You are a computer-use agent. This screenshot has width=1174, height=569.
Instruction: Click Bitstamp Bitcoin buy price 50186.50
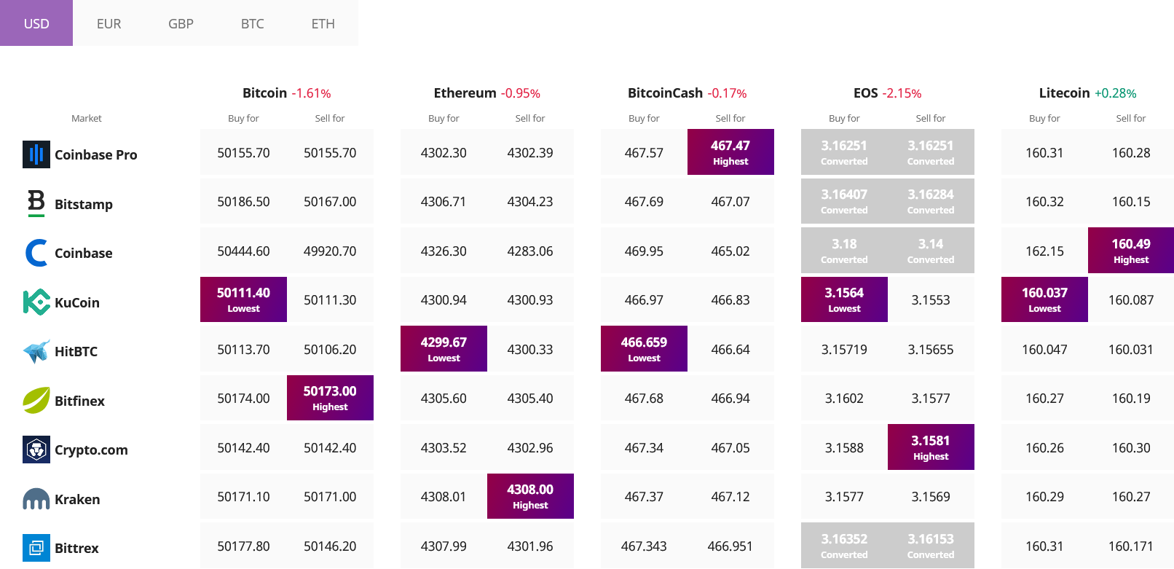coord(243,202)
